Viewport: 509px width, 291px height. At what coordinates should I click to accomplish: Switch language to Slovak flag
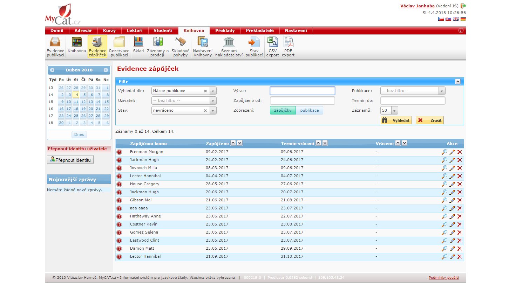448,19
